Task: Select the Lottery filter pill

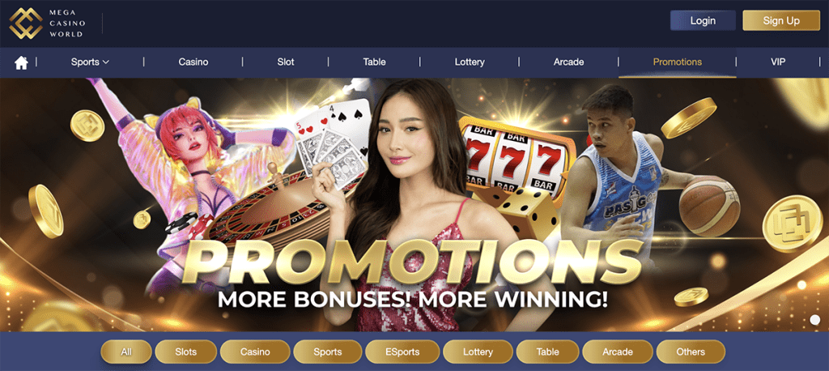Action: click(478, 352)
